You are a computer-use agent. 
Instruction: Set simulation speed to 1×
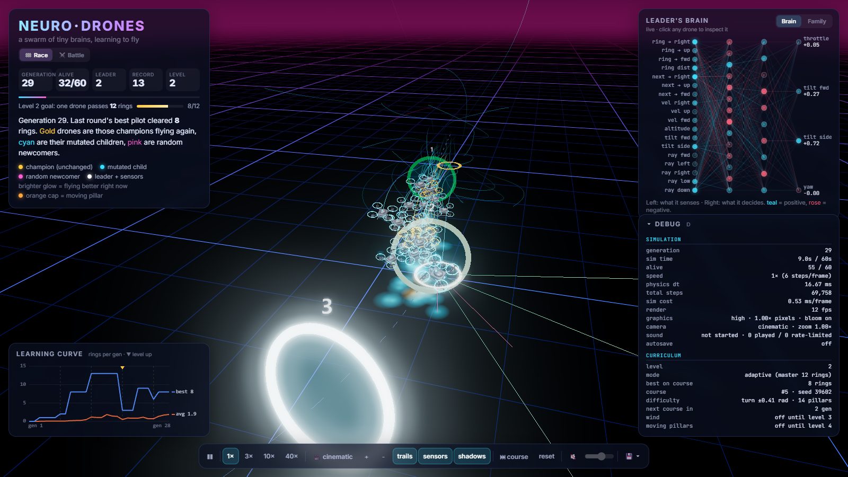tap(231, 456)
